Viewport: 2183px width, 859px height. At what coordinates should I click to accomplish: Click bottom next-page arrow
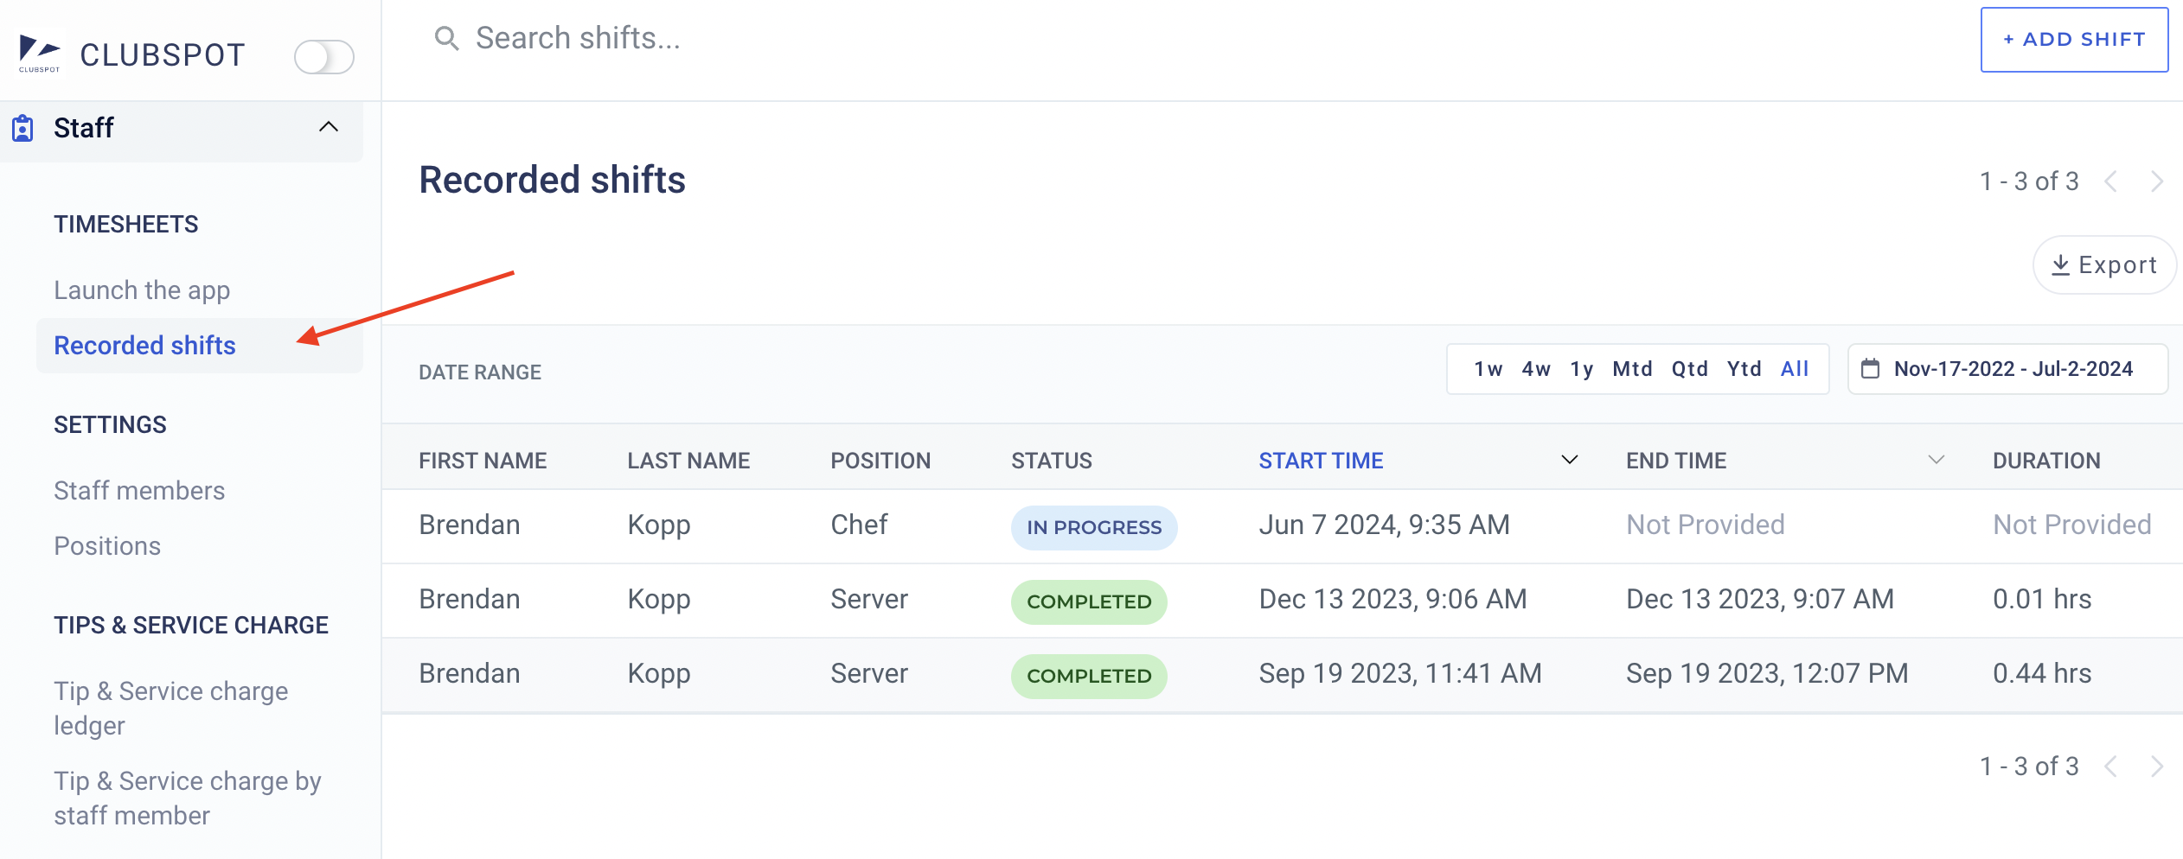pyautogui.click(x=2156, y=767)
